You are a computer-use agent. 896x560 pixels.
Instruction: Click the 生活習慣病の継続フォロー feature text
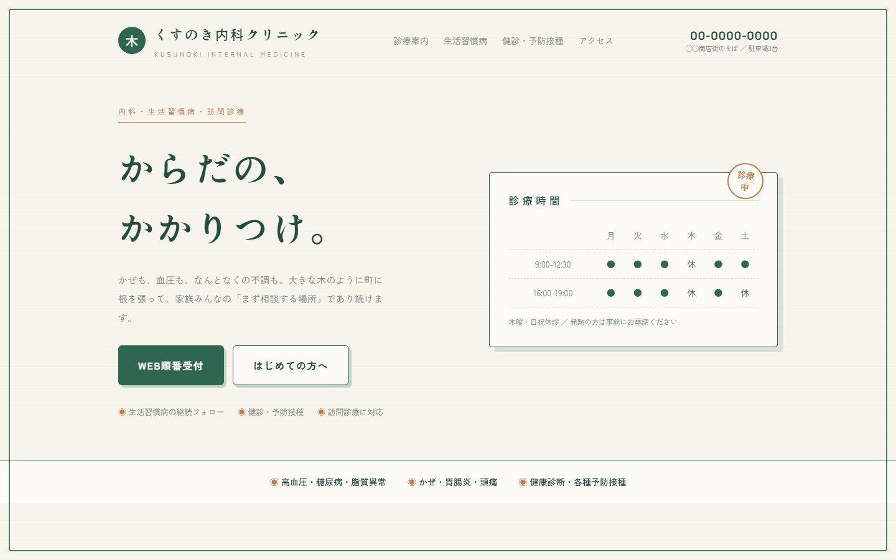pyautogui.click(x=176, y=412)
